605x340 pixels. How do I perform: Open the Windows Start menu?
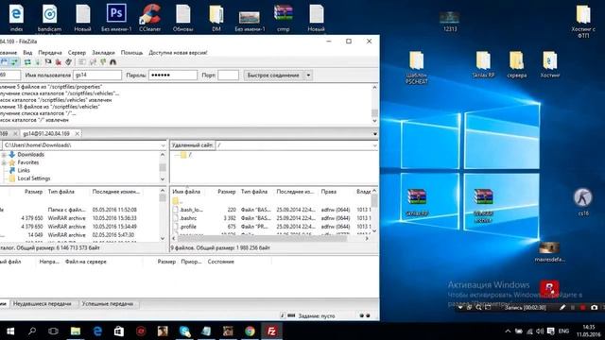[10, 331]
